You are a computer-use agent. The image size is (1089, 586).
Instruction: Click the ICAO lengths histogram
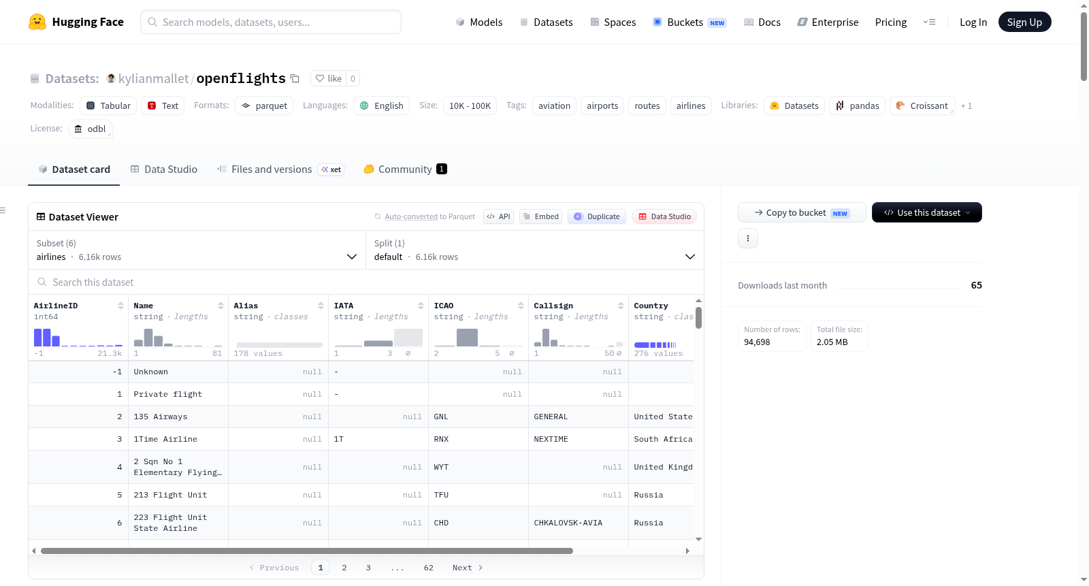478,337
